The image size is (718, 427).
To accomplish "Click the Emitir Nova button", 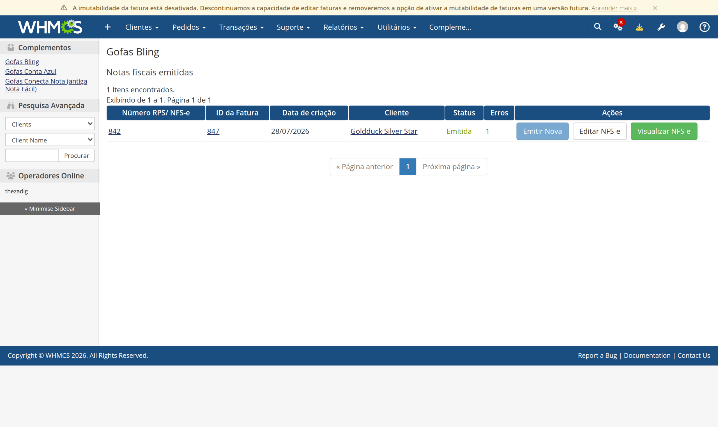I will [542, 131].
